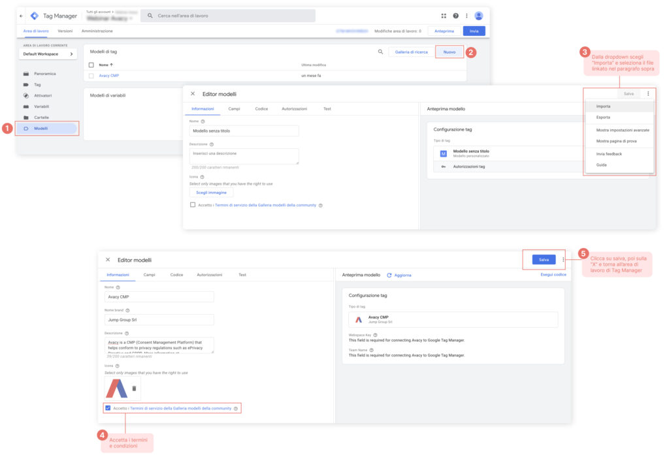
Task: Open Test tab in Avacy CMP editor
Action: pos(242,275)
